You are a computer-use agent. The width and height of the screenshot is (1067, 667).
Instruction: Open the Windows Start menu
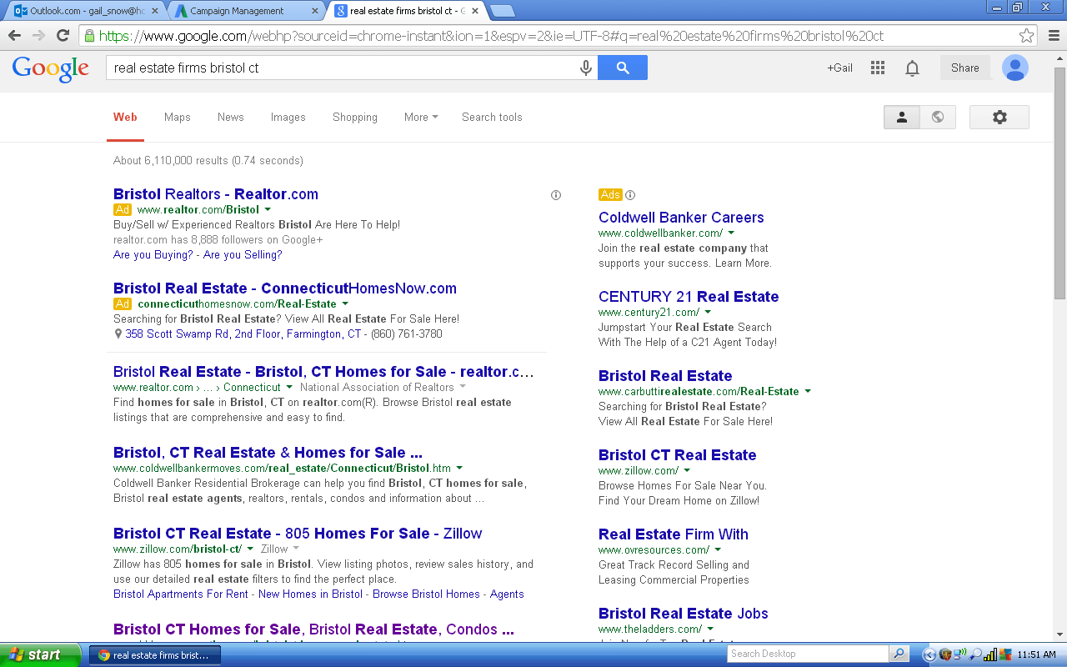41,654
